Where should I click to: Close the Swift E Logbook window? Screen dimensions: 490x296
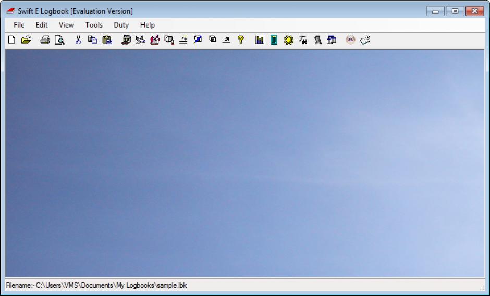475,11
